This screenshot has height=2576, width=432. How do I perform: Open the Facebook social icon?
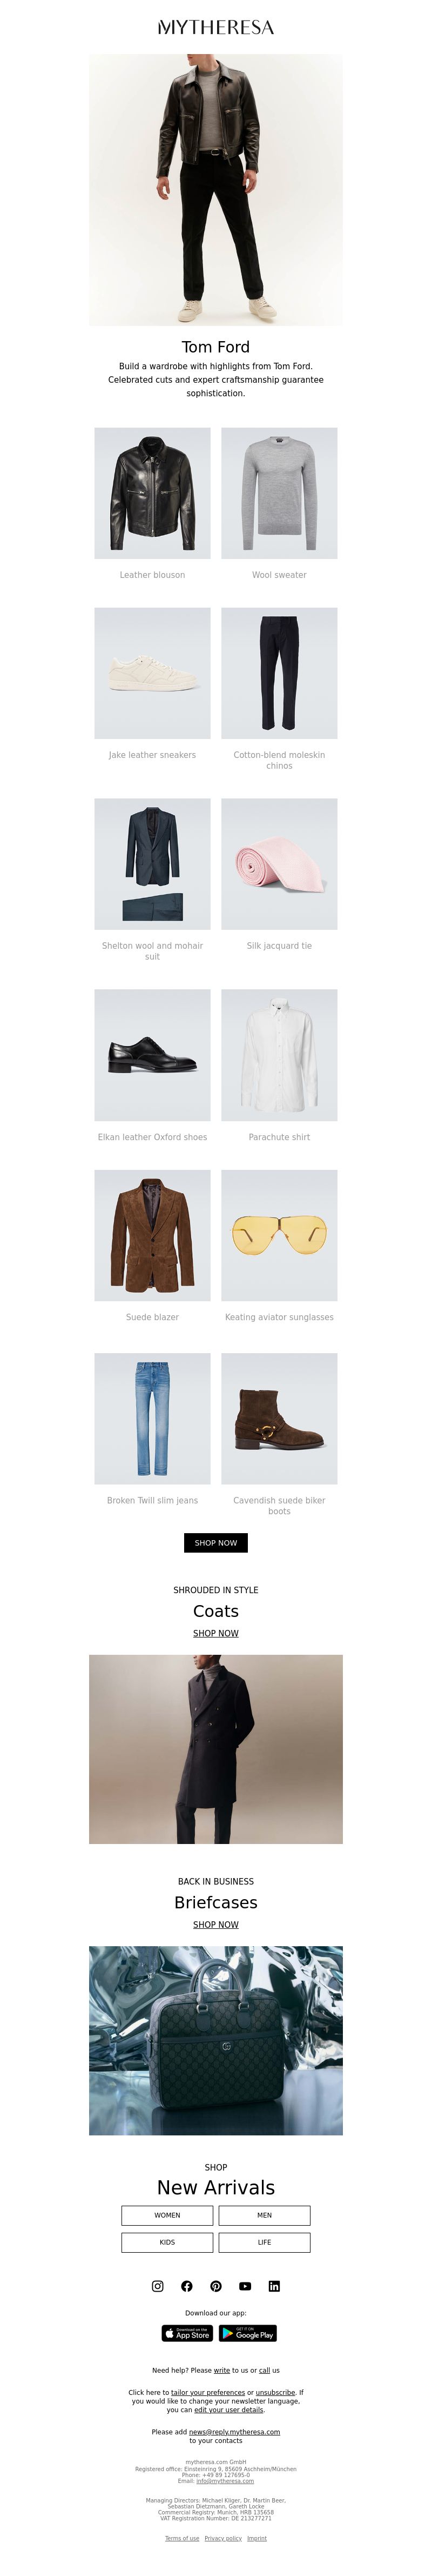point(186,2285)
